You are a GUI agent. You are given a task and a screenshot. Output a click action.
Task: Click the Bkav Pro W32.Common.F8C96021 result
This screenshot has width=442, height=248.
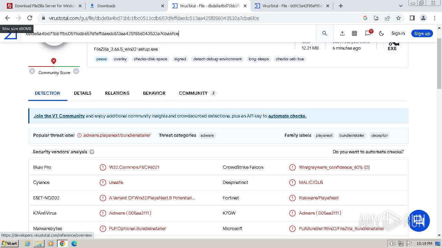[134, 167]
